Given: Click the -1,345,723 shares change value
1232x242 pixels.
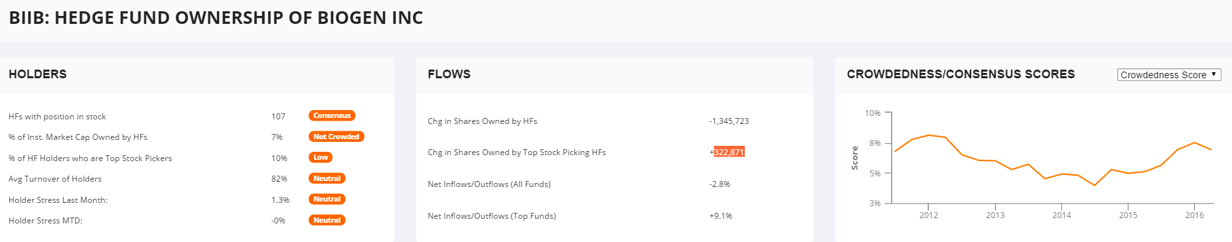Looking at the screenshot, I should pos(729,121).
